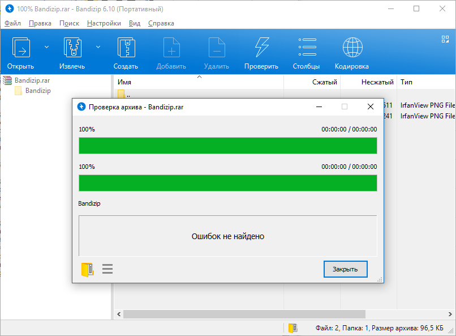The width and height of the screenshot is (456, 336).
Task: Click the lower green progress bar
Action: (x=228, y=183)
